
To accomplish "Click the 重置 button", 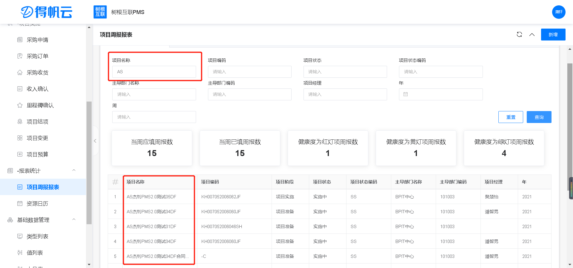I will tap(511, 117).
